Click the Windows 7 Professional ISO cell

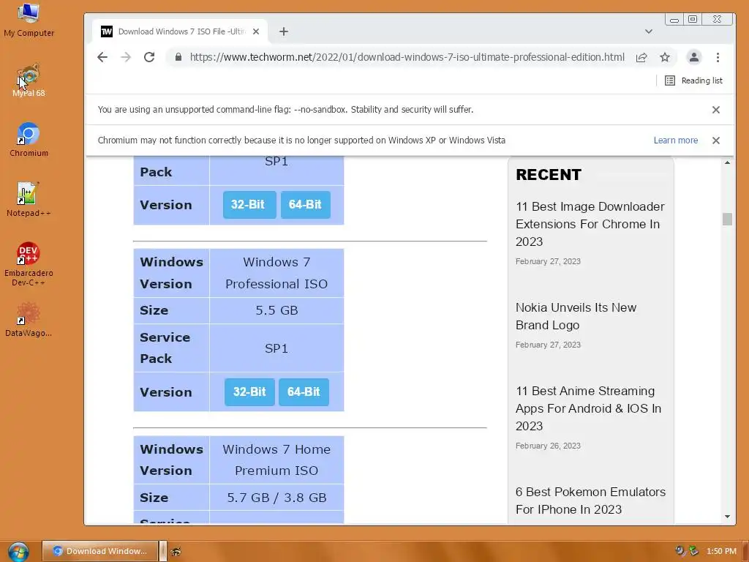(276, 273)
